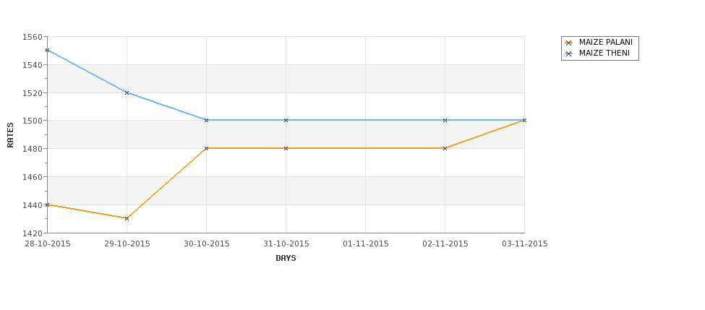Select the MAIZE THENI legend label

pyautogui.click(x=604, y=53)
